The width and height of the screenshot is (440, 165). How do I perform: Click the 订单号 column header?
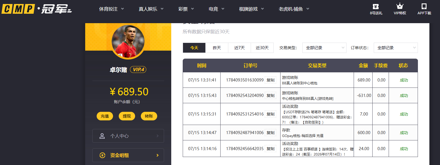250,65
